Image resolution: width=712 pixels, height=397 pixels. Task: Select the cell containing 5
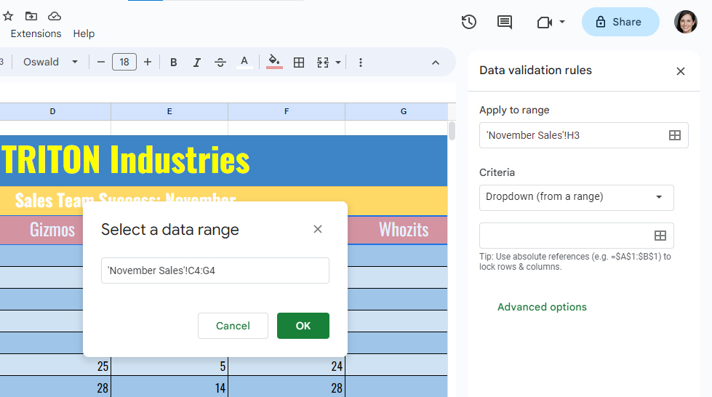(x=169, y=366)
